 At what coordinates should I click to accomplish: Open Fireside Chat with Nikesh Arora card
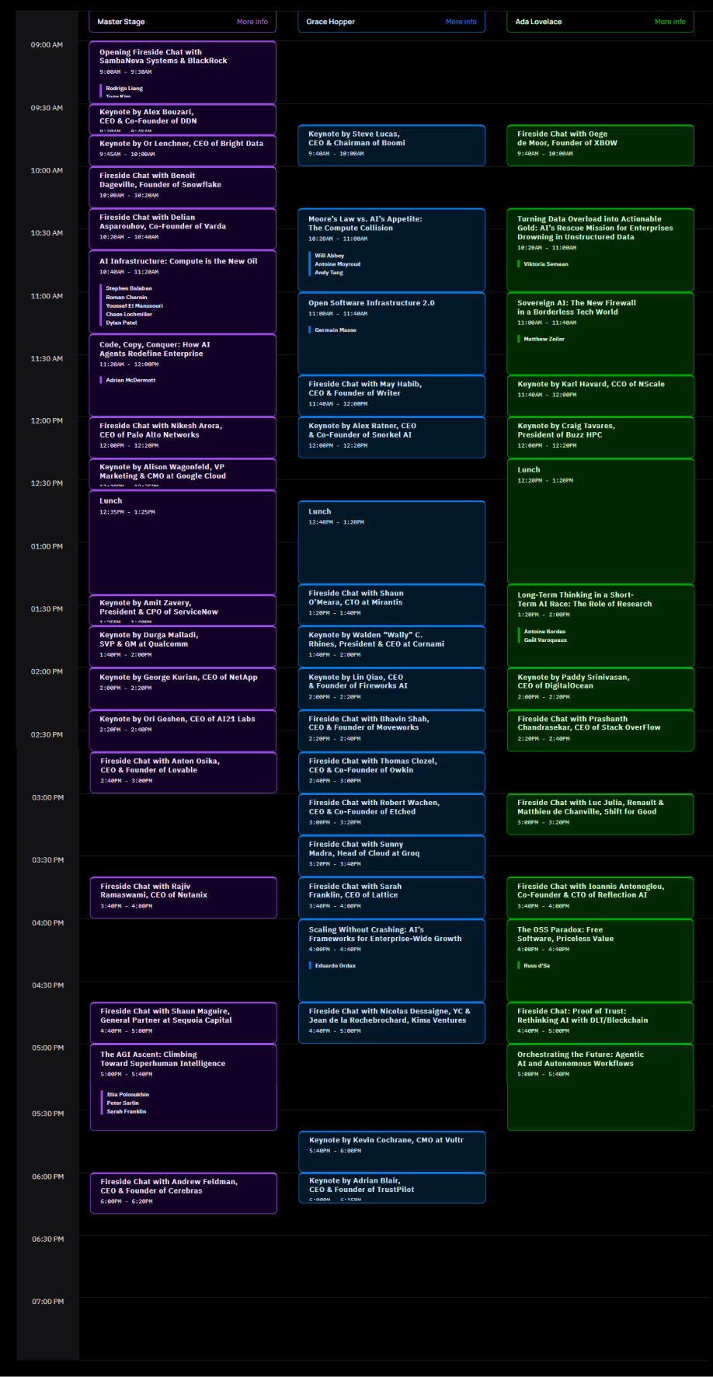point(183,438)
